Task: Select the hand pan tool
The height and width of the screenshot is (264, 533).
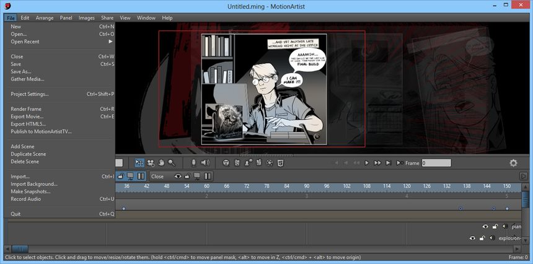Action: point(161,163)
